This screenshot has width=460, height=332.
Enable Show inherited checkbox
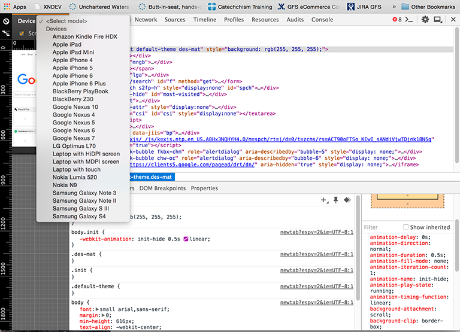tap(405, 227)
